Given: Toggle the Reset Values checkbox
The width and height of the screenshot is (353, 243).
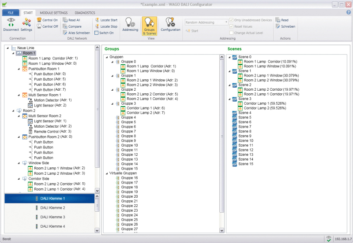Looking at the screenshot, I should point(231,26).
